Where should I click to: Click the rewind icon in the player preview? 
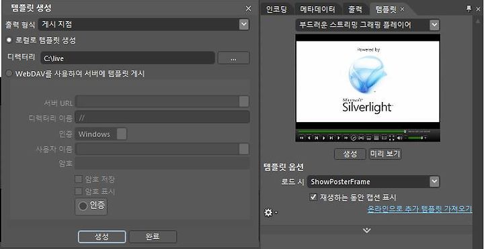302,138
